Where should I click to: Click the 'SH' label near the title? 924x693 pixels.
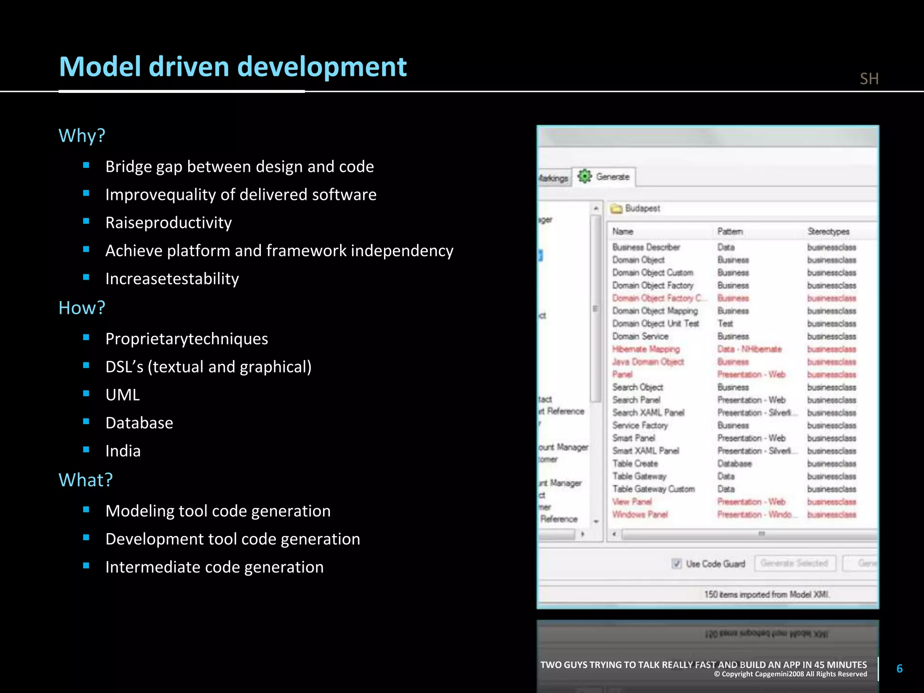pos(869,79)
